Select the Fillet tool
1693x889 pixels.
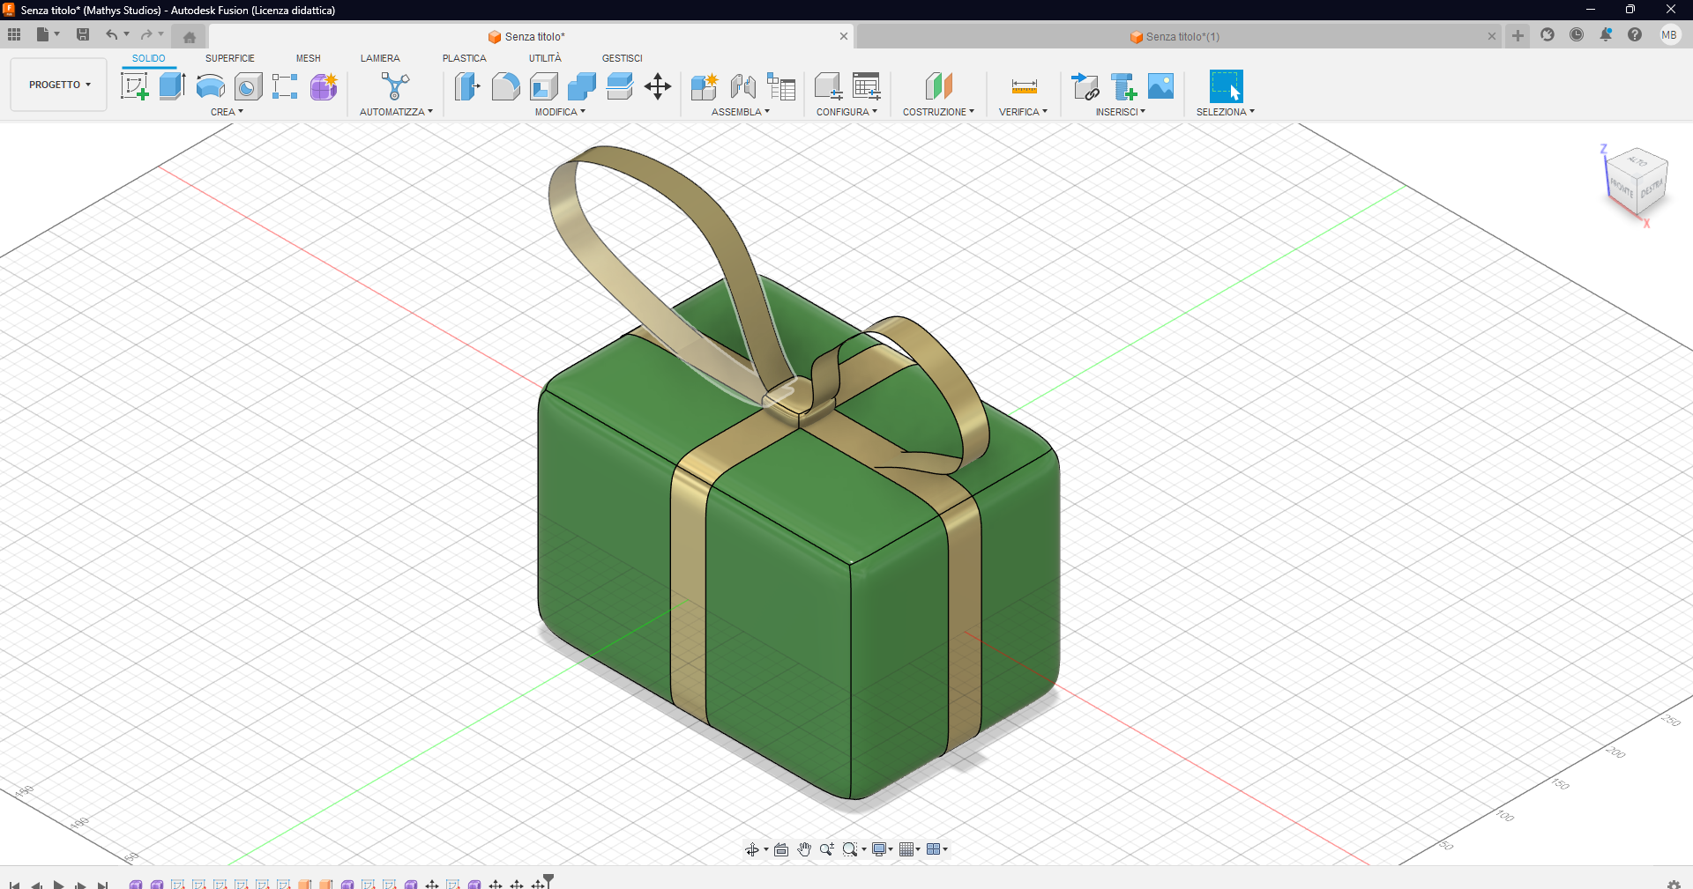(x=505, y=86)
